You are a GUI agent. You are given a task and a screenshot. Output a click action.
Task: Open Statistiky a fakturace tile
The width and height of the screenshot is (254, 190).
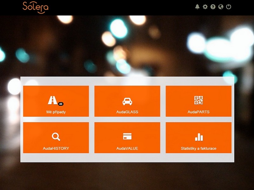pyautogui.click(x=199, y=138)
